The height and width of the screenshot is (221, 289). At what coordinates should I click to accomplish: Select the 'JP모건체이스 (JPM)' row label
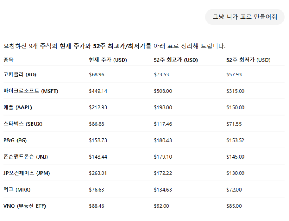pos(26,173)
